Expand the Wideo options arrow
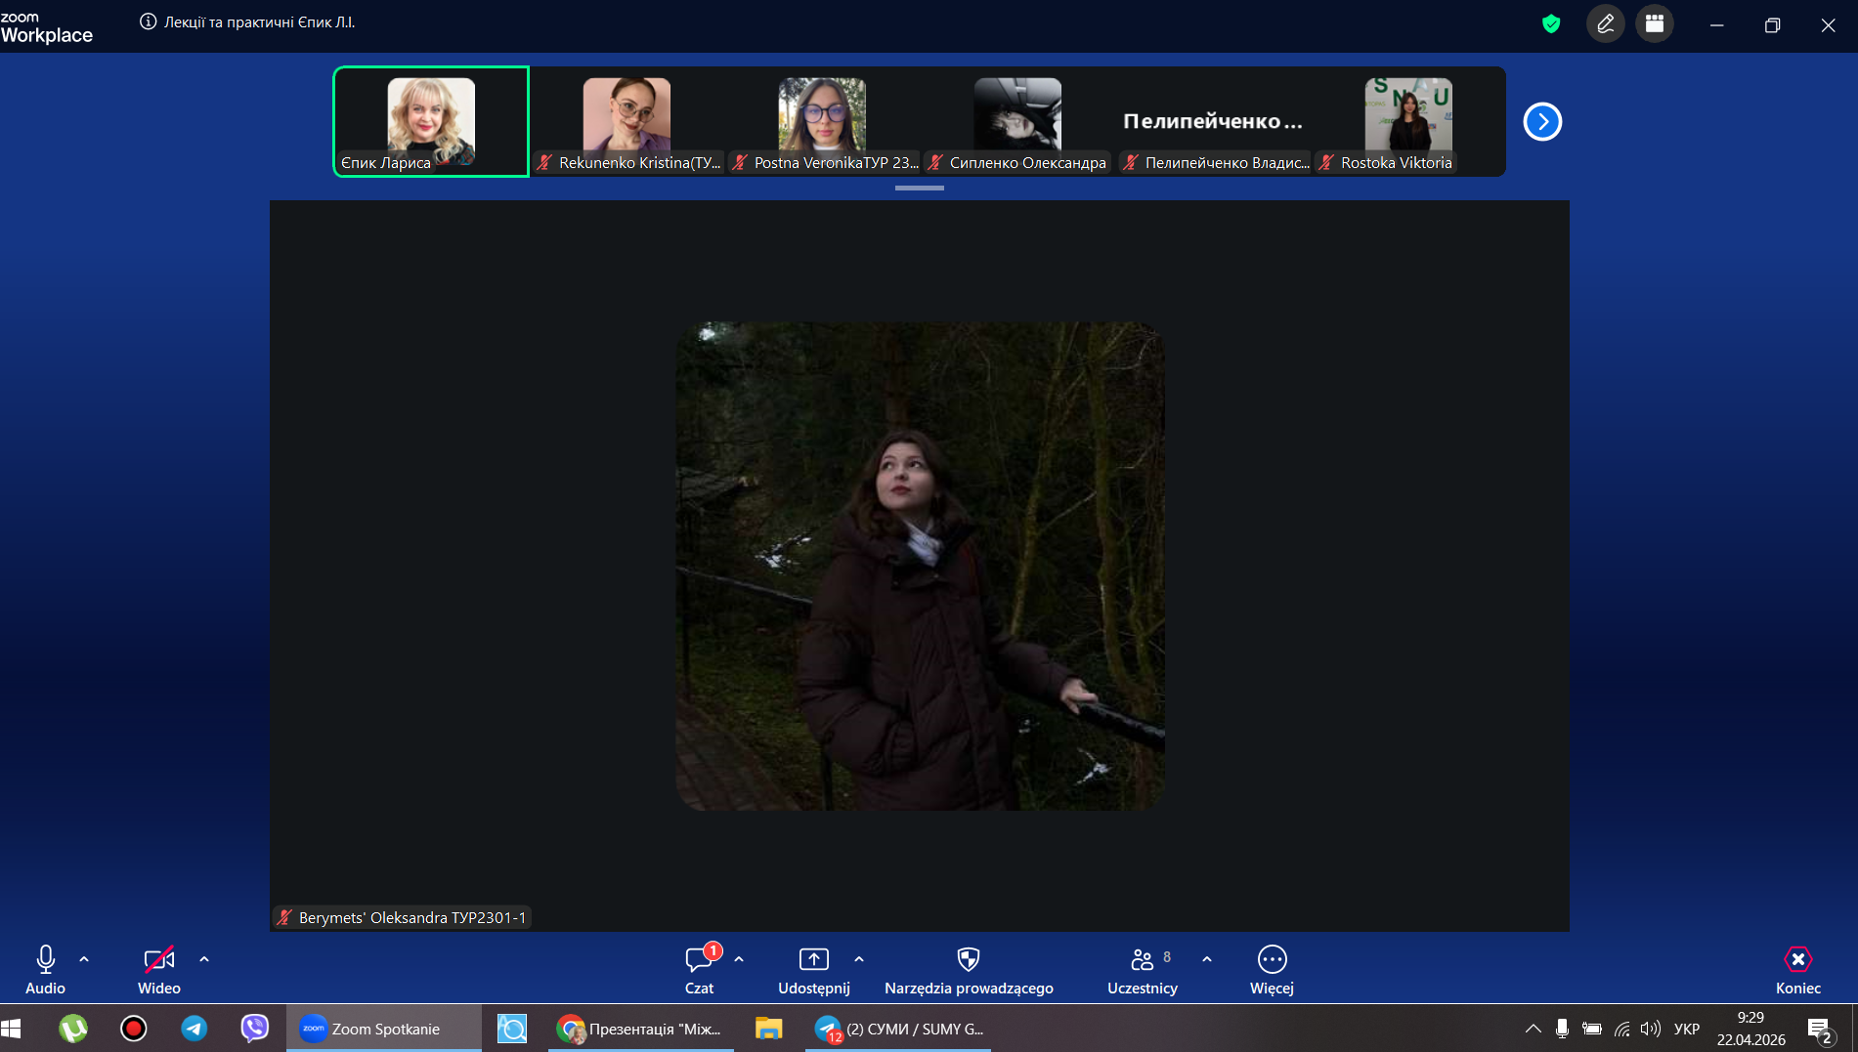The image size is (1858, 1052). click(x=204, y=959)
